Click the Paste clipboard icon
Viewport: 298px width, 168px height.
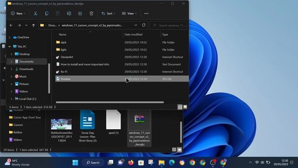tap(58, 14)
